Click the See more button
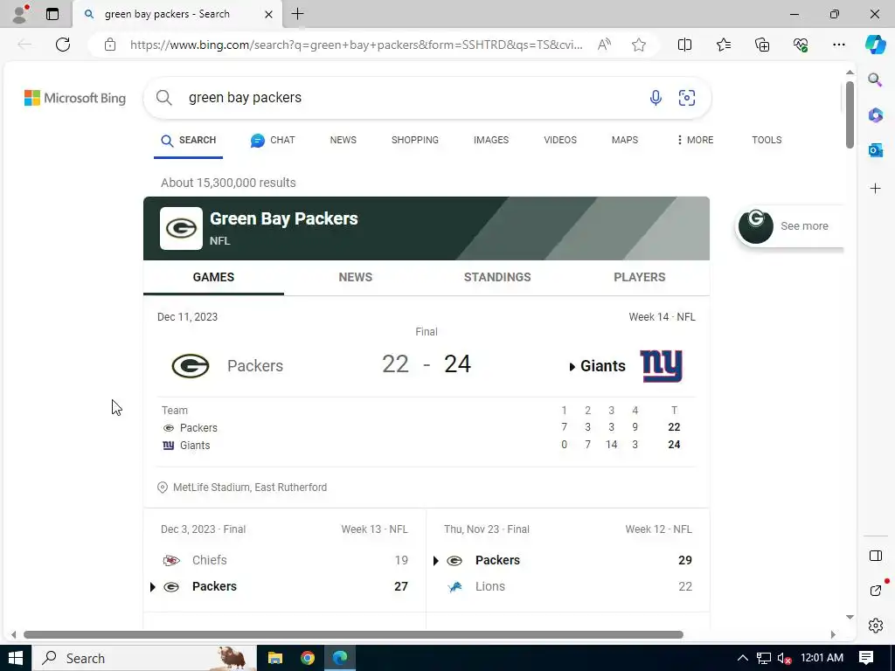 click(790, 226)
